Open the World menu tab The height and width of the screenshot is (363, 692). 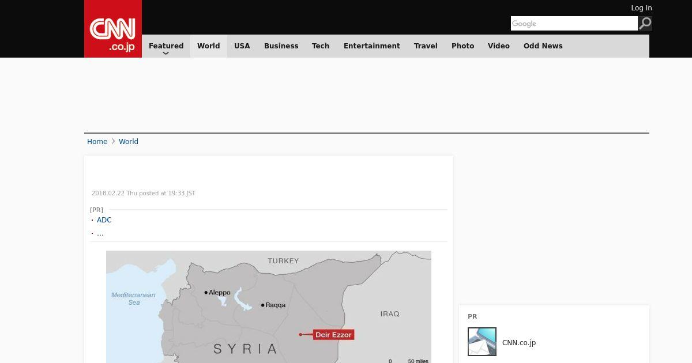pos(208,46)
